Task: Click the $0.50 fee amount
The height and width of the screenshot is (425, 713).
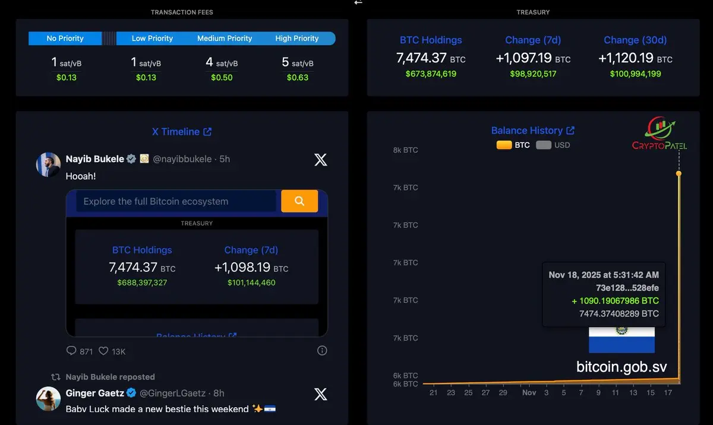Action: [222, 78]
